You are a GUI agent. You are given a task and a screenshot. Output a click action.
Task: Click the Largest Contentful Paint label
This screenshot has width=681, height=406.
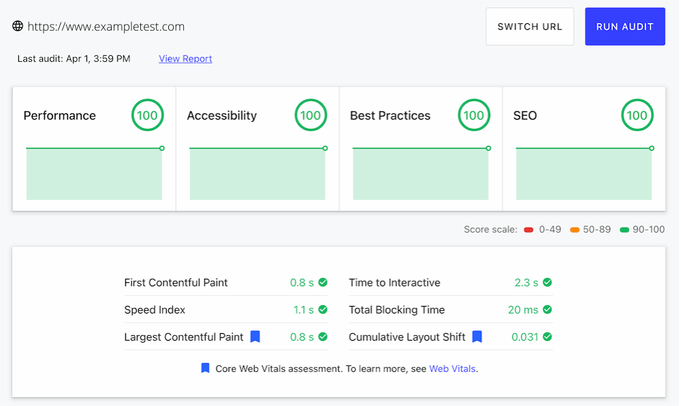pyautogui.click(x=184, y=337)
